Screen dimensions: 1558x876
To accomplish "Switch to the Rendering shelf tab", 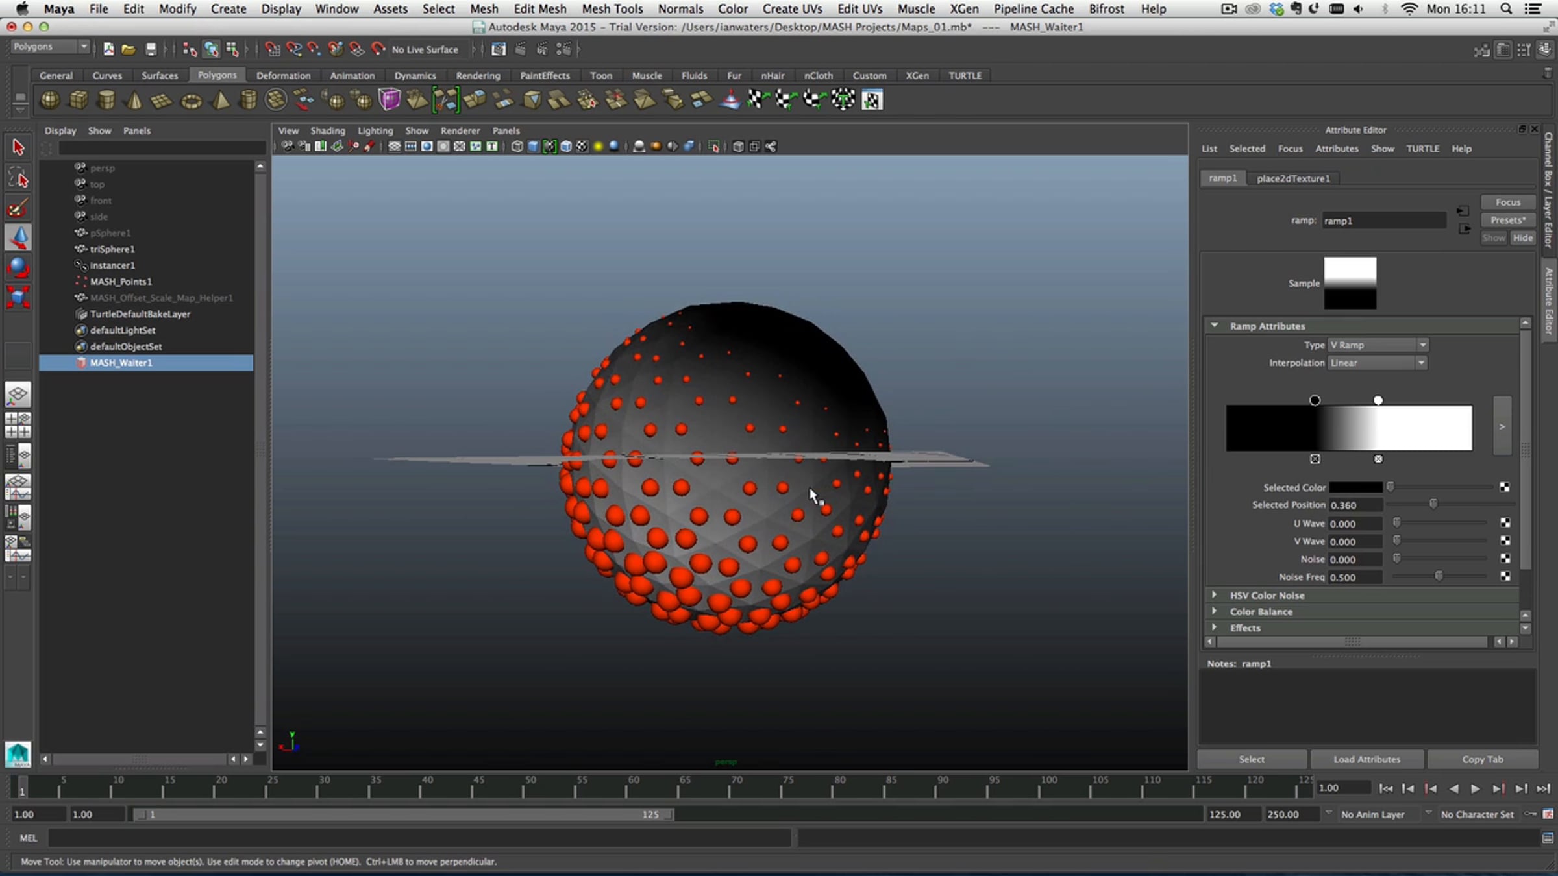I will coord(478,75).
